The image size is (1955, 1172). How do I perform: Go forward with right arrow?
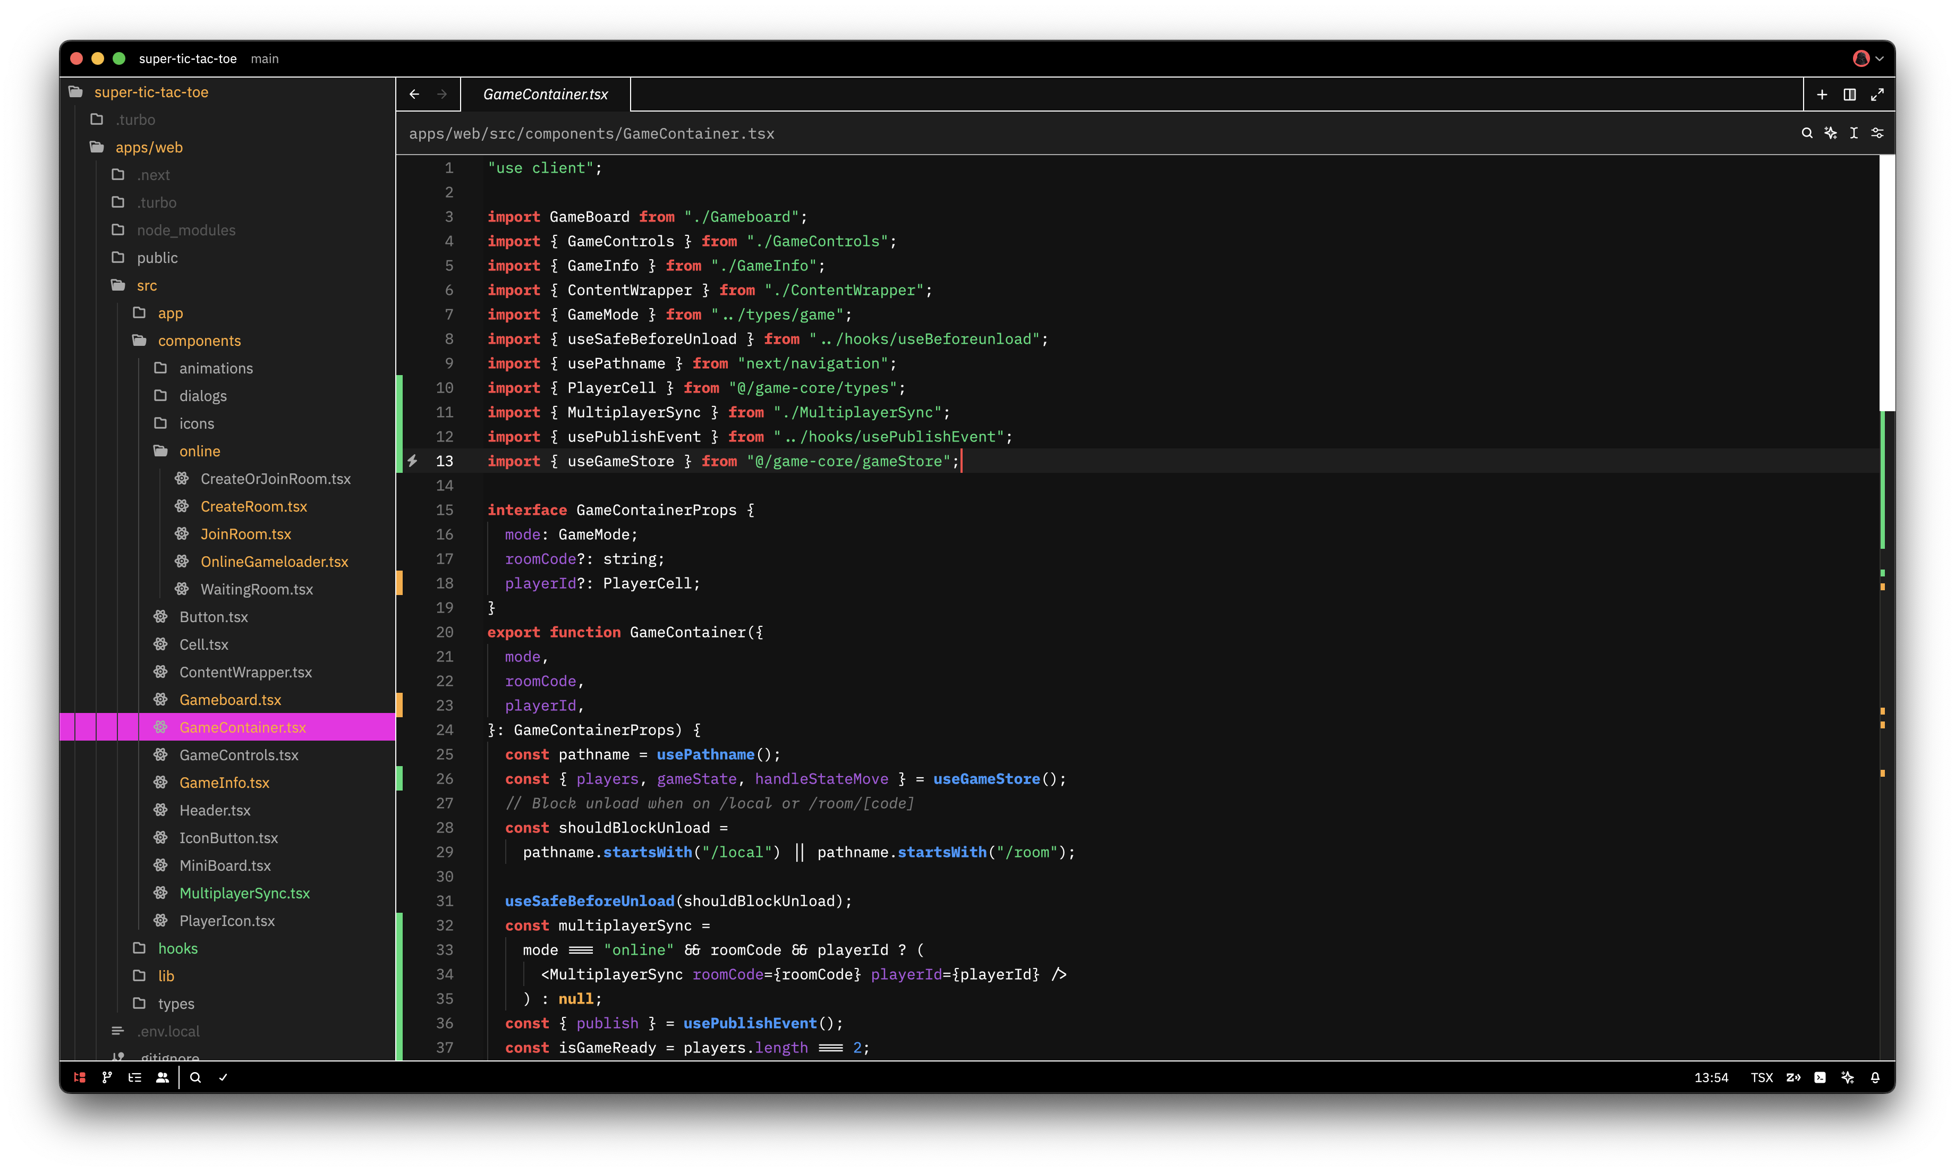(x=442, y=94)
